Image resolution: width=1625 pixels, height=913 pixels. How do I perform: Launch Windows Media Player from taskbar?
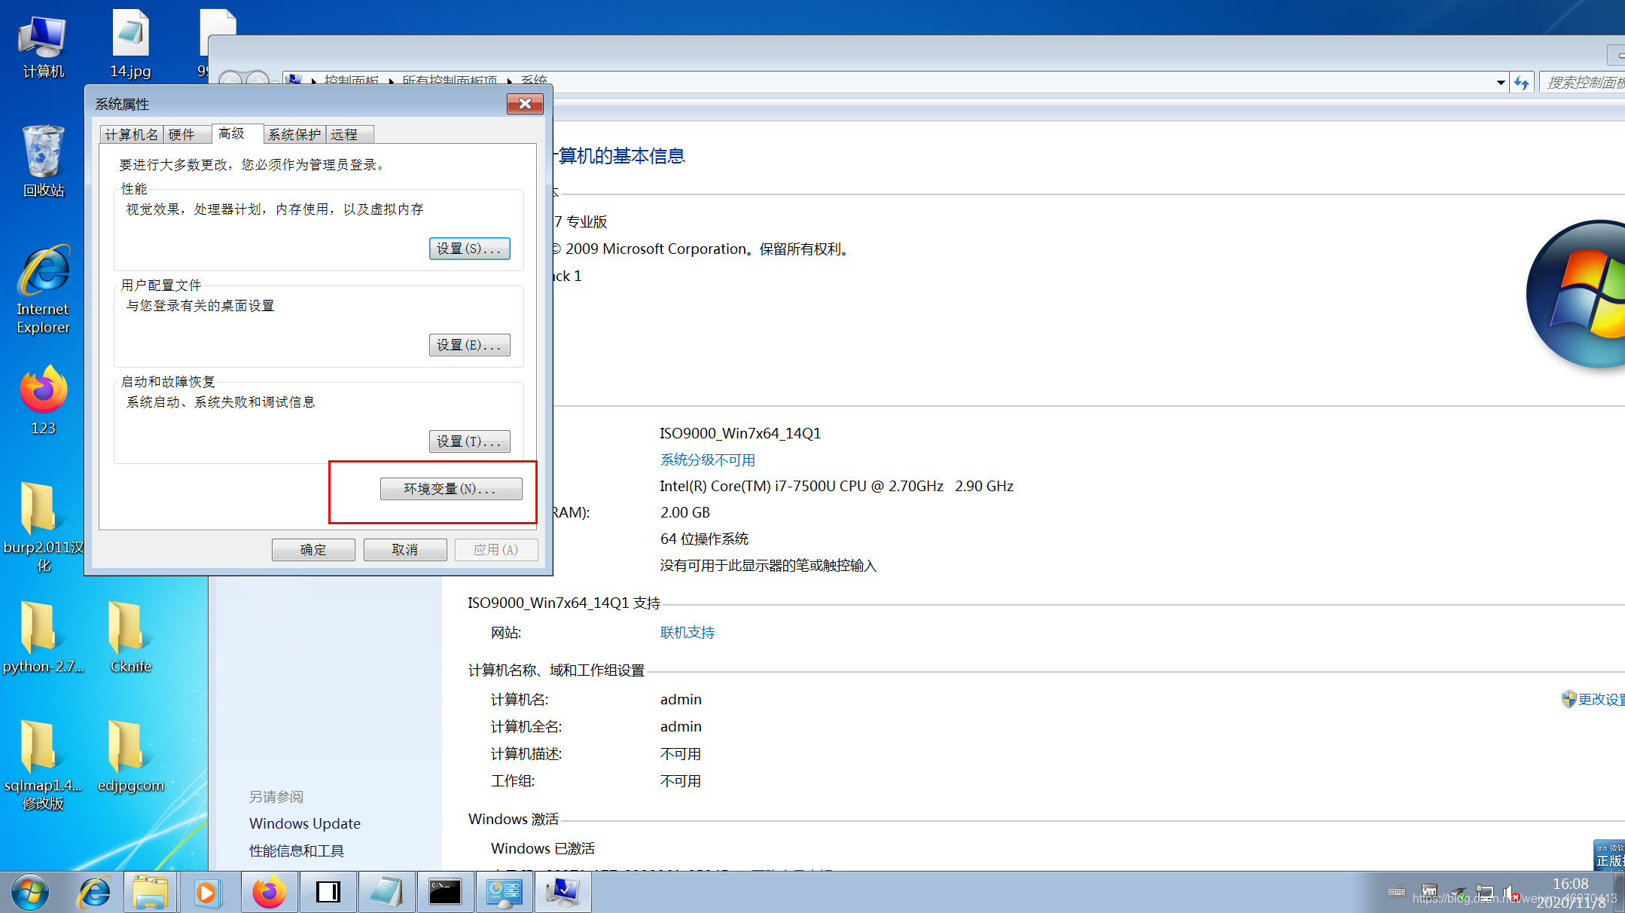point(207,893)
